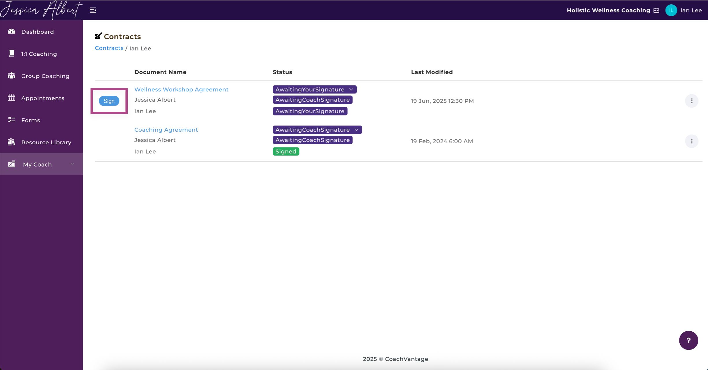Image resolution: width=708 pixels, height=370 pixels.
Task: Click the Contracts heading edit icon
Action: tap(98, 36)
